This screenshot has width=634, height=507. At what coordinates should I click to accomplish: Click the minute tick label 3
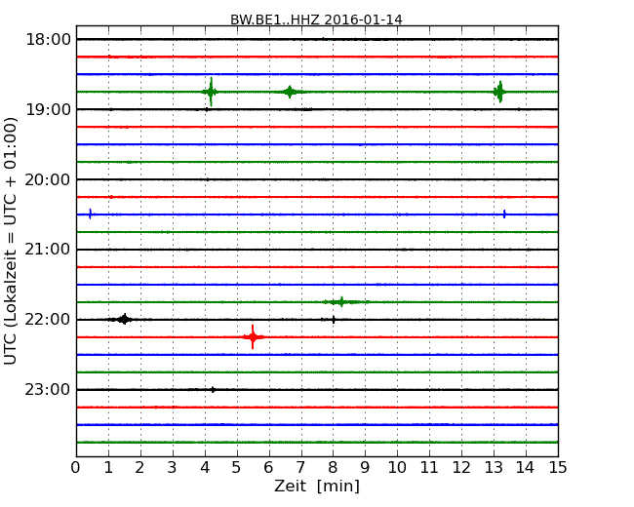(173, 468)
